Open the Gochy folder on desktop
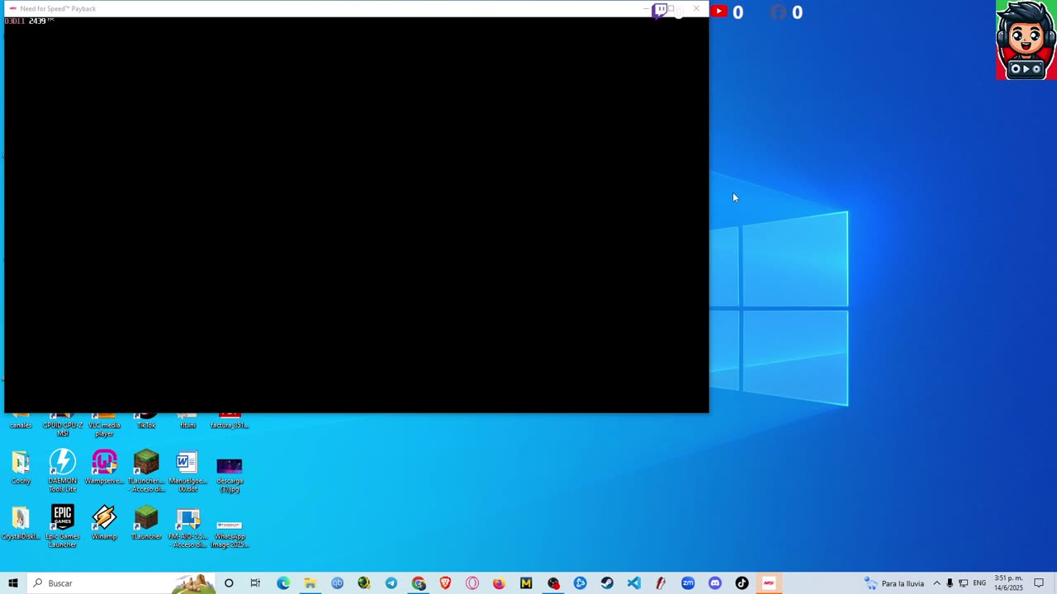Viewport: 1057px width, 594px height. 21,467
